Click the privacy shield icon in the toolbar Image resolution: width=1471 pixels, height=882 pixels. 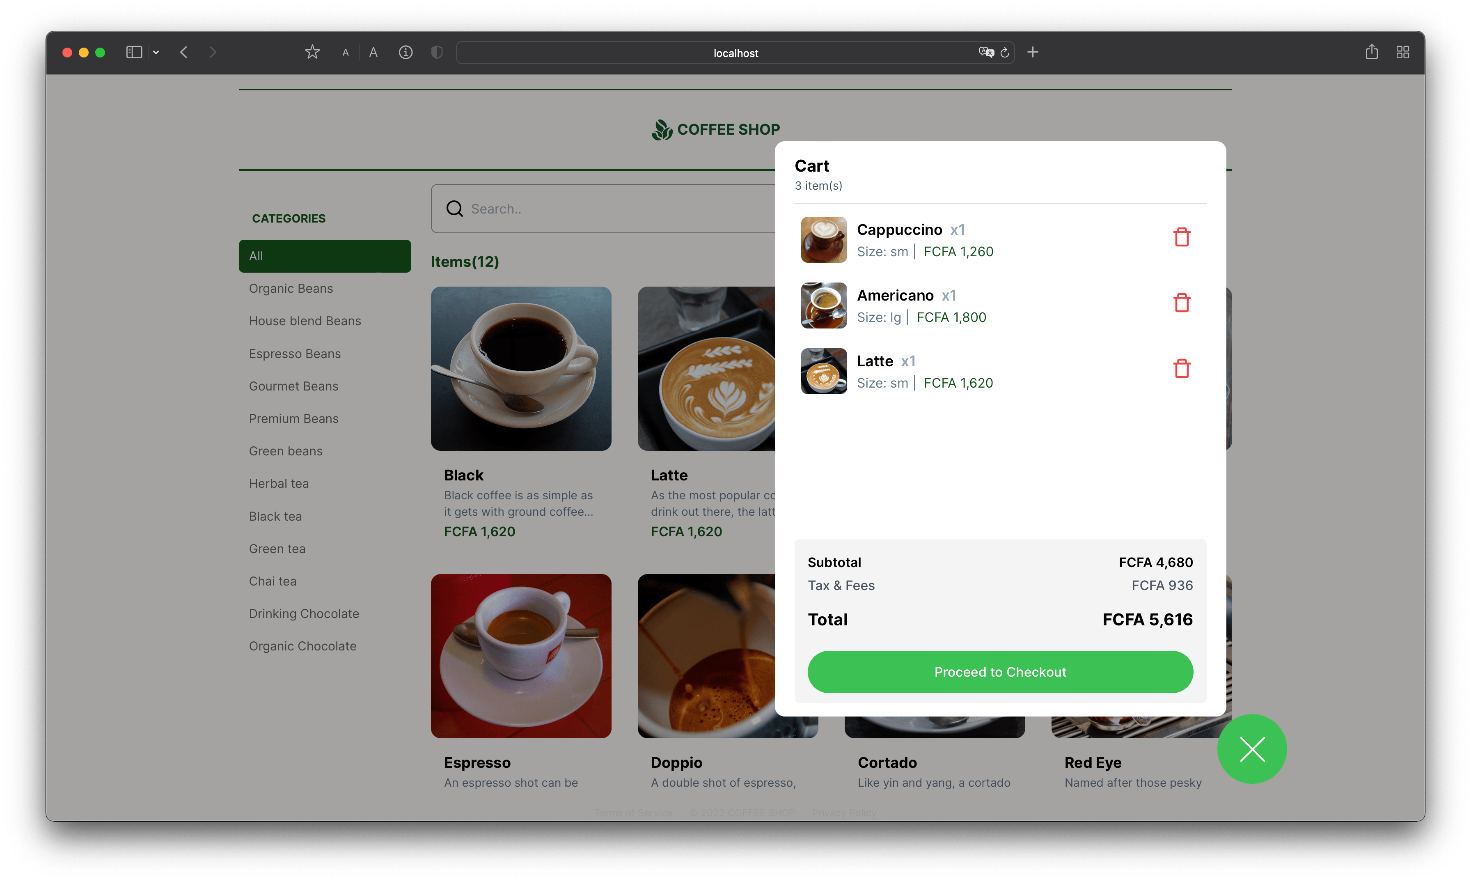[x=437, y=52]
